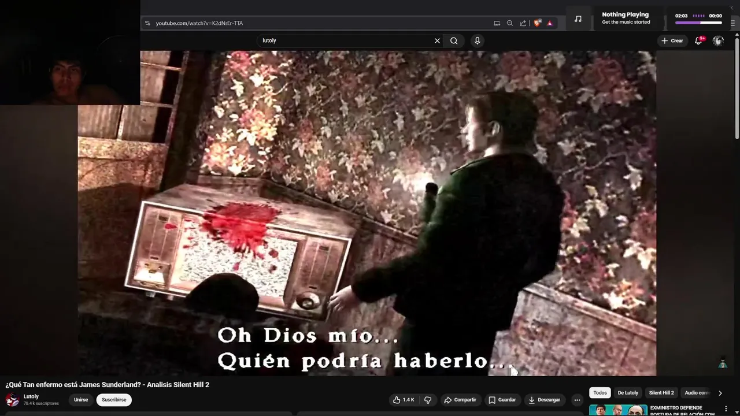
Task: Click the youtube.com URL in address bar
Action: (199, 23)
